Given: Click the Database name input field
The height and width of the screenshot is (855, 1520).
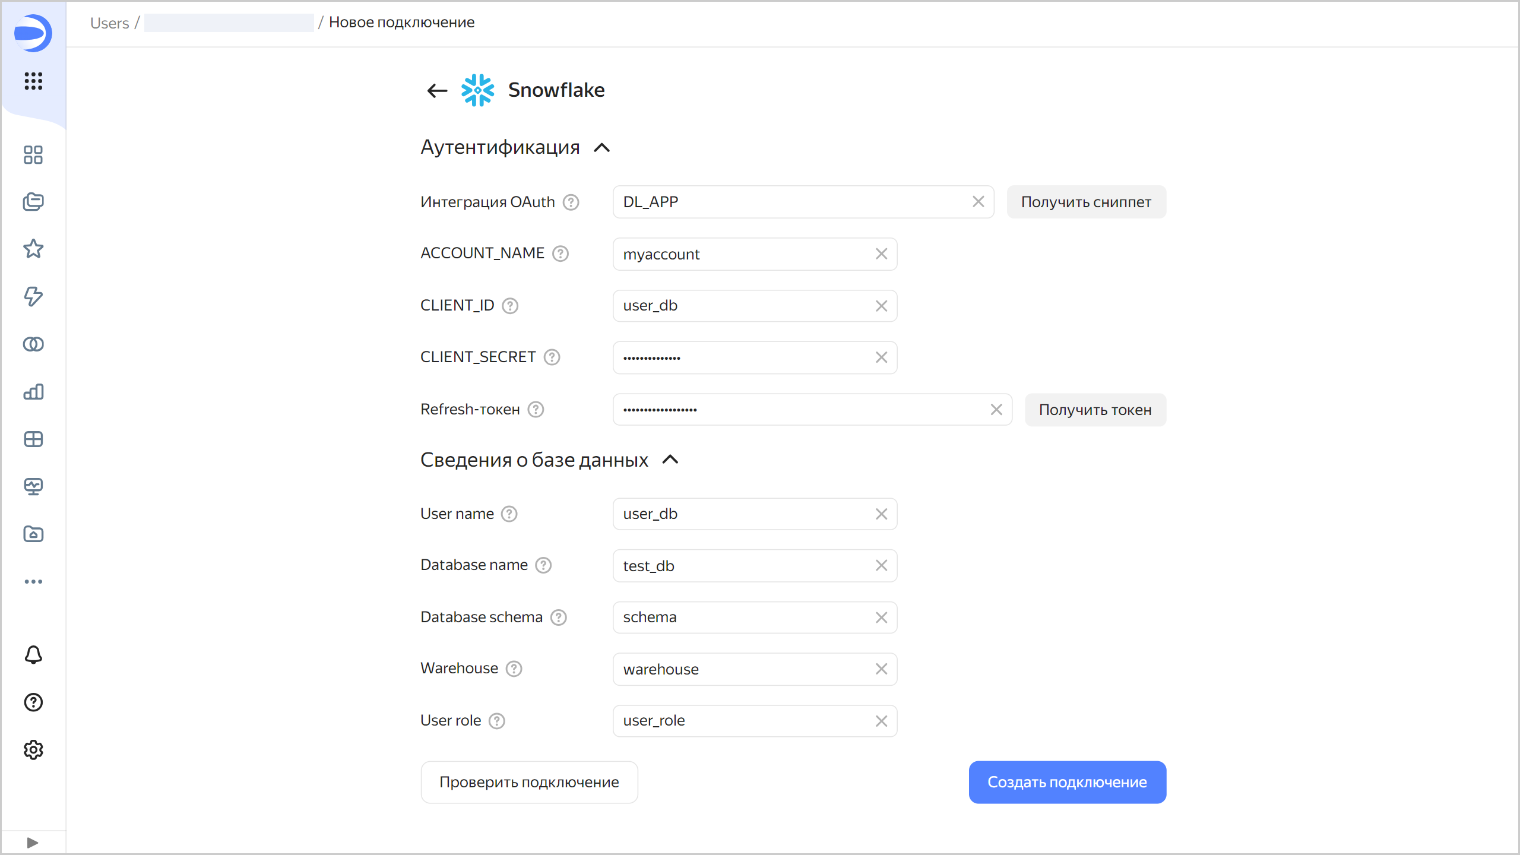Looking at the screenshot, I should pos(742,566).
